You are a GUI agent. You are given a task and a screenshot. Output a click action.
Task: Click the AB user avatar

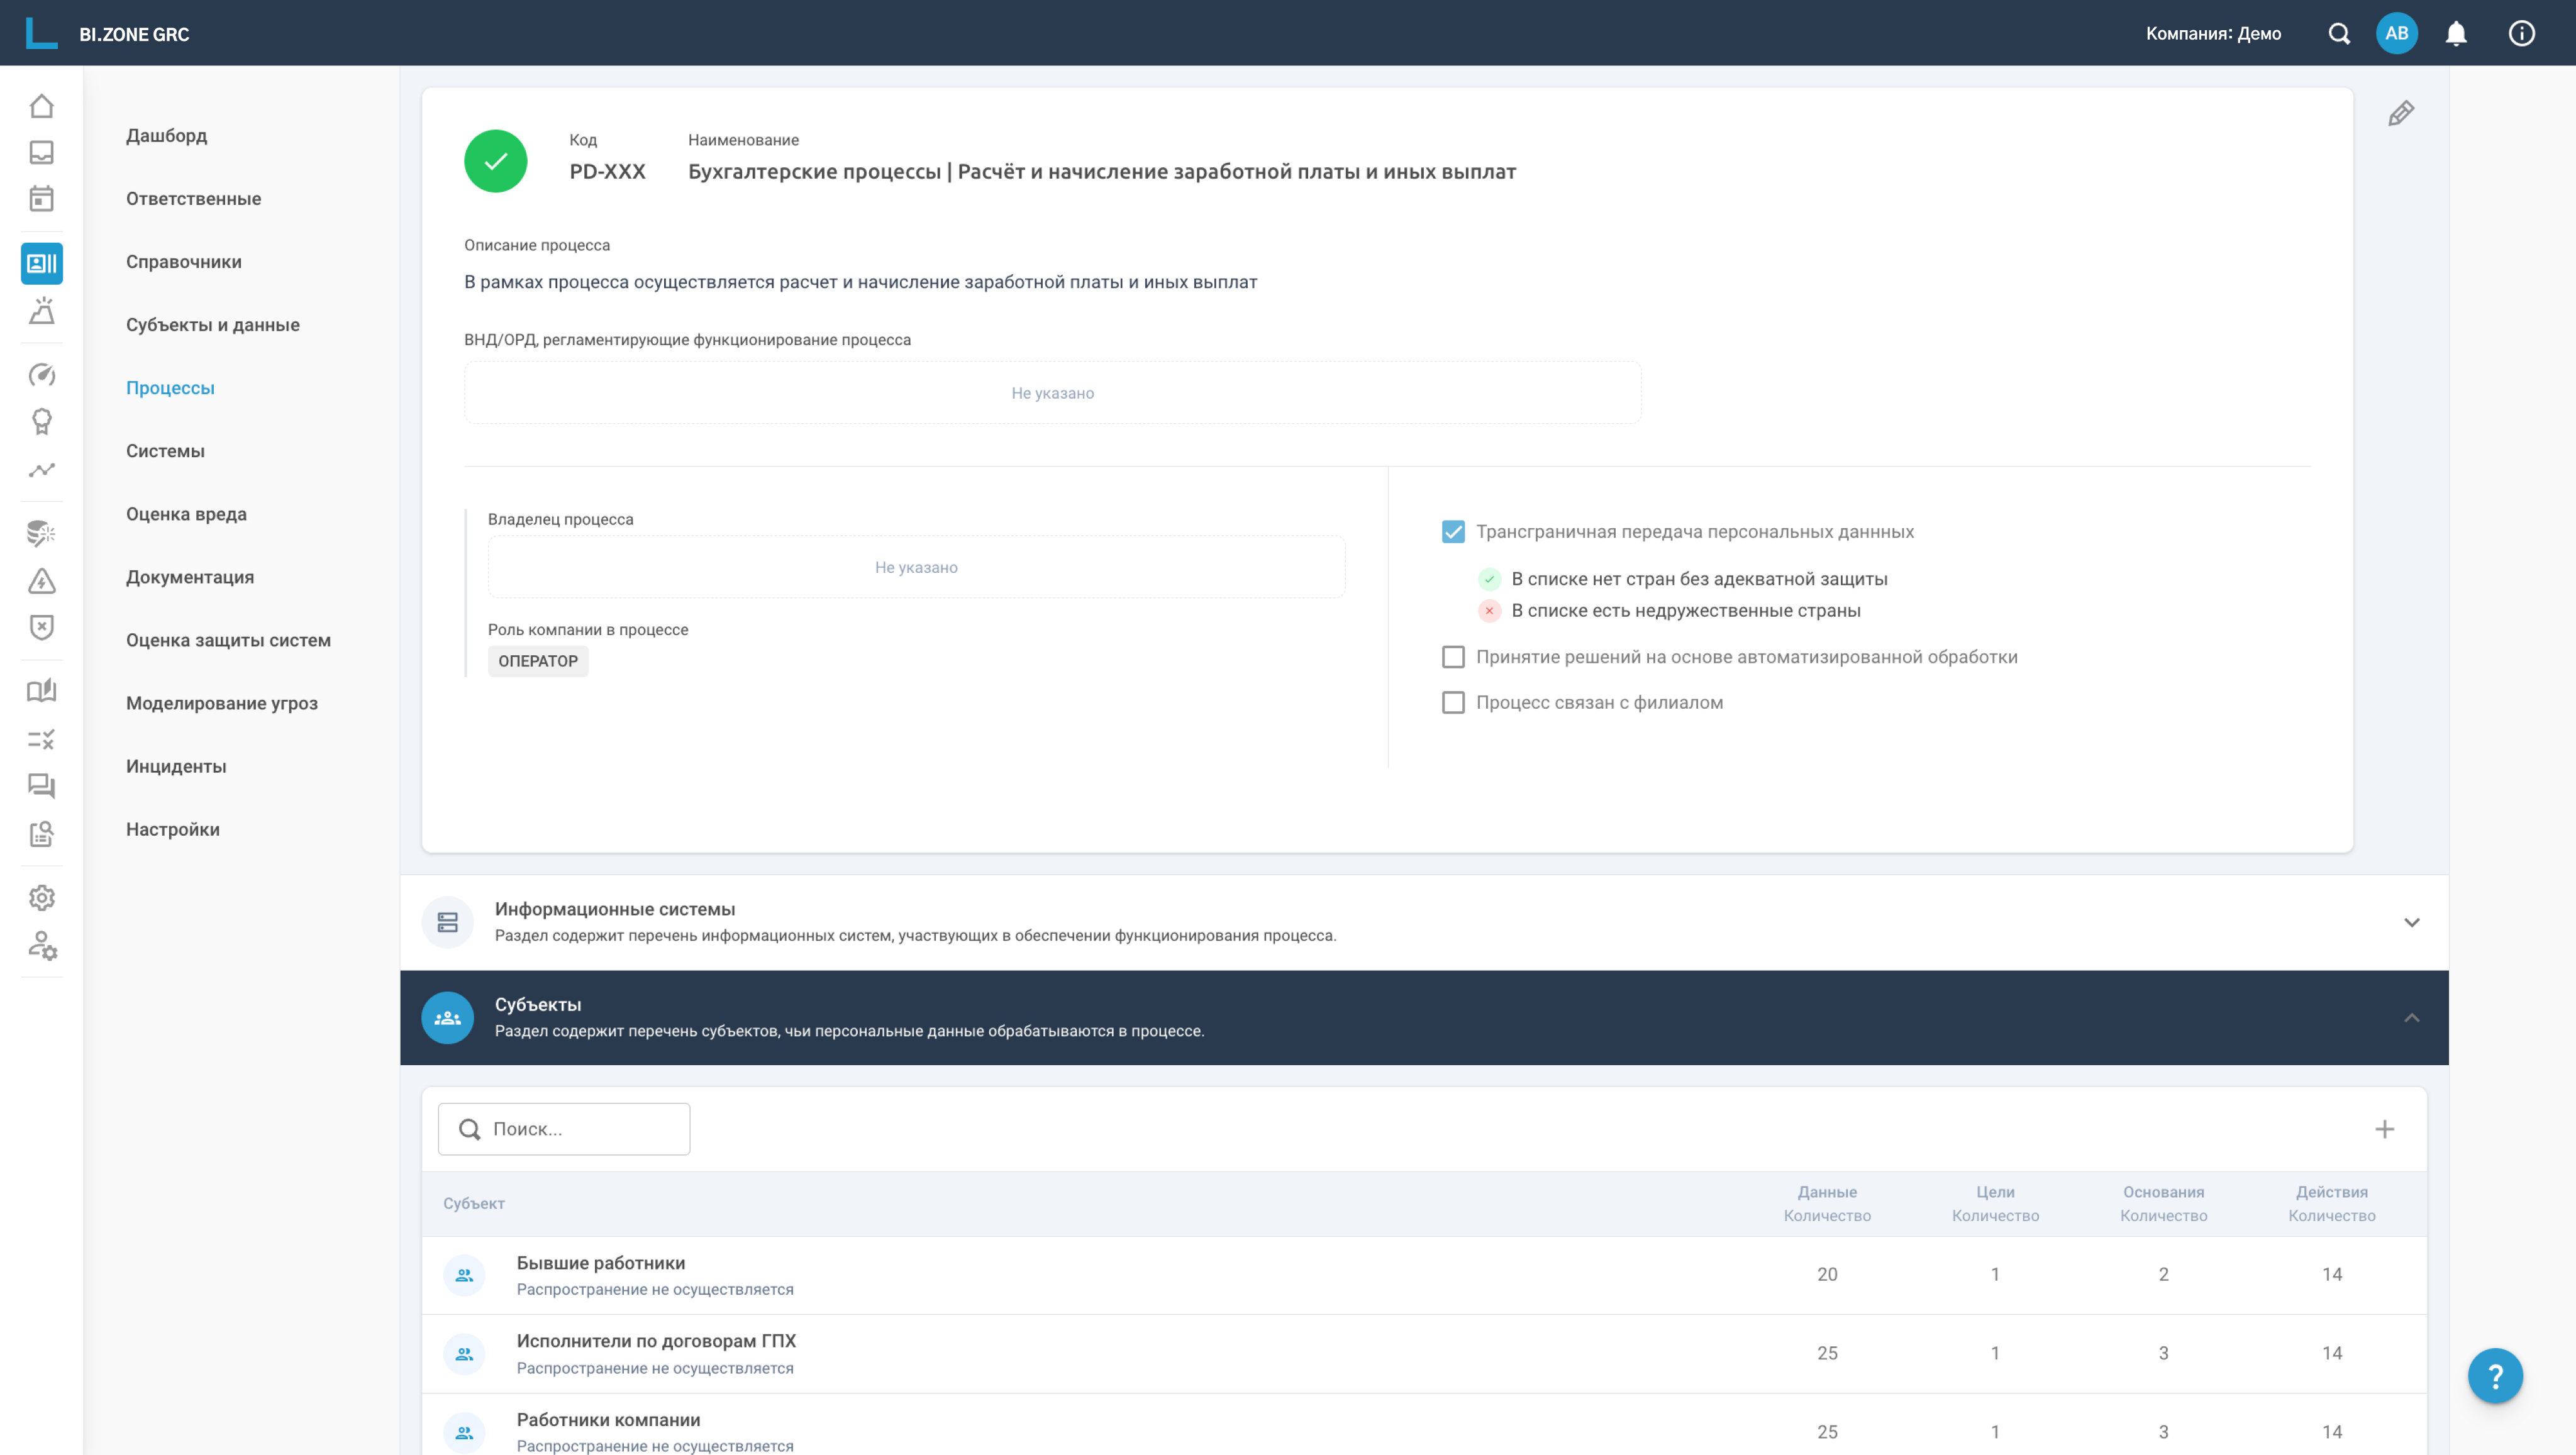coord(2396,34)
